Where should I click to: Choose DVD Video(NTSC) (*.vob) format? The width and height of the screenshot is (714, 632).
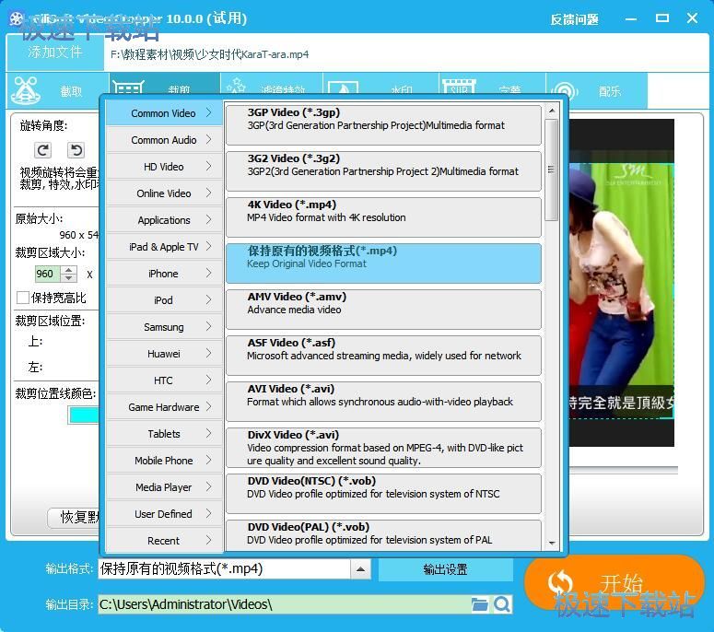coord(383,494)
